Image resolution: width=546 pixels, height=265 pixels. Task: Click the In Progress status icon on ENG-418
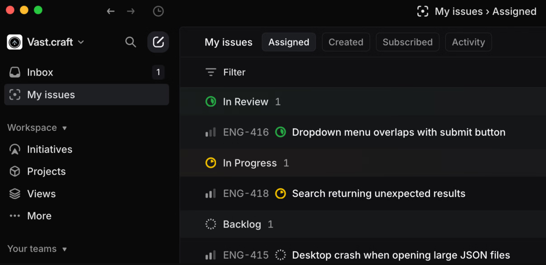[280, 193]
